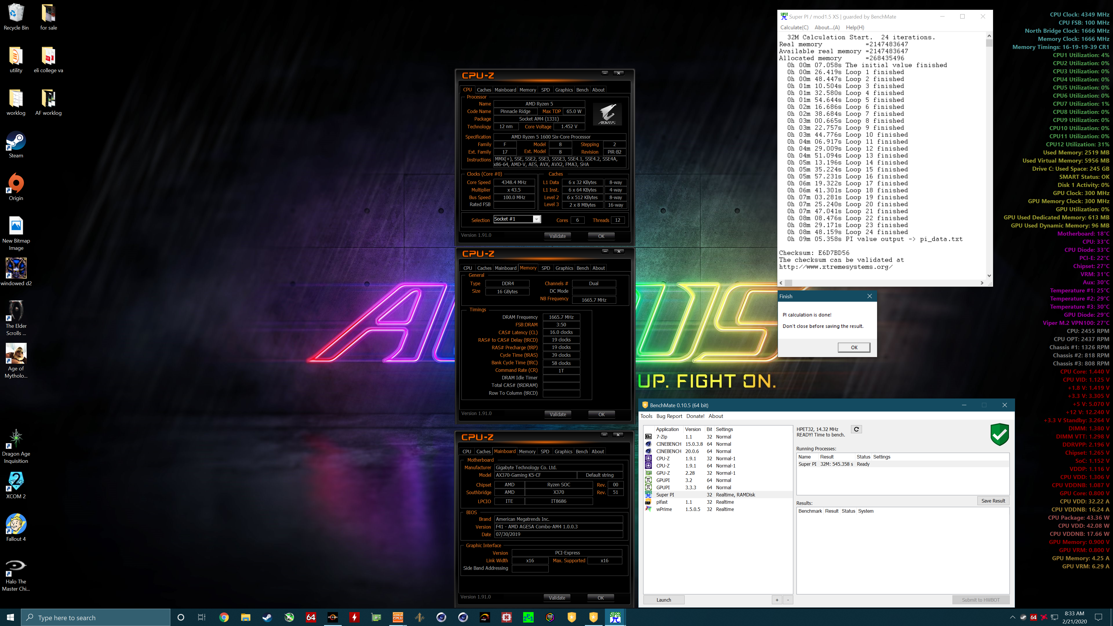The width and height of the screenshot is (1113, 626).
Task: Select the New Bitmap Image file icon
Action: point(16,233)
